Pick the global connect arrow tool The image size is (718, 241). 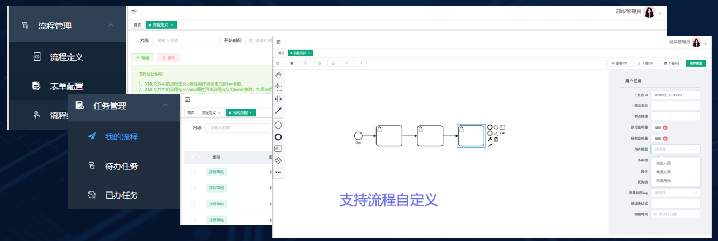pos(278,110)
